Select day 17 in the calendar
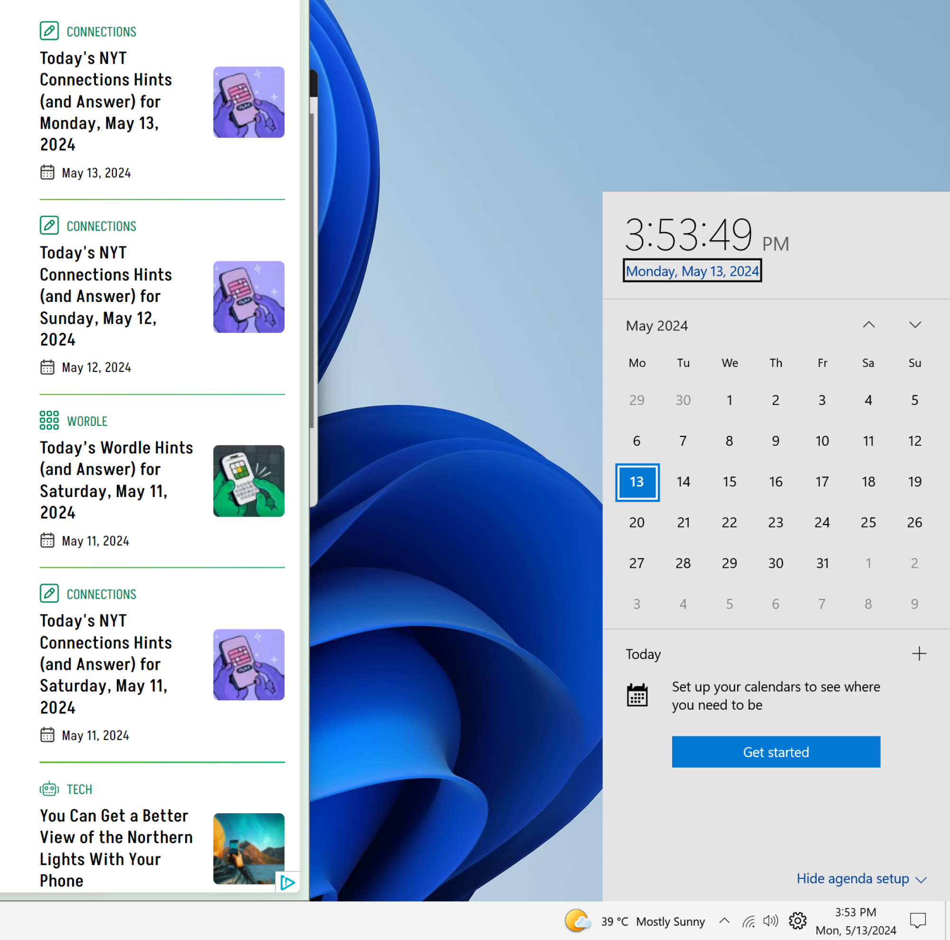This screenshot has width=950, height=940. click(822, 482)
